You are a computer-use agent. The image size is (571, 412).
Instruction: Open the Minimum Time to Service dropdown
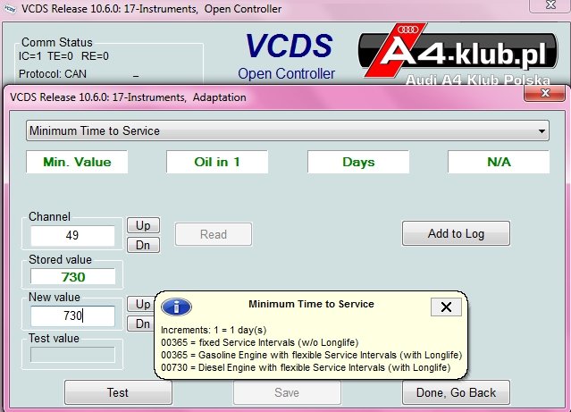tap(288, 130)
